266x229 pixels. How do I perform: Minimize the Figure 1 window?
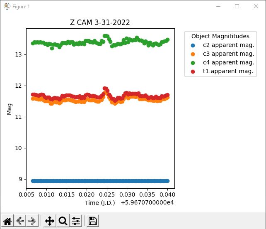pos(218,7)
